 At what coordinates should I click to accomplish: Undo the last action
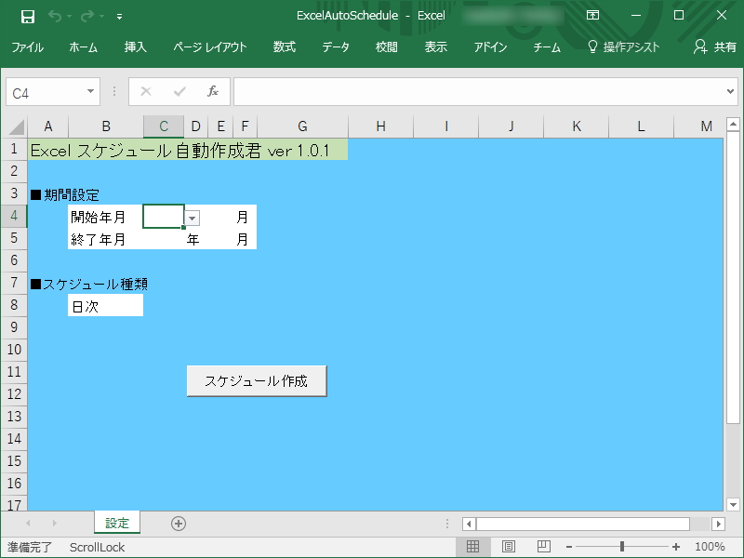tap(55, 17)
